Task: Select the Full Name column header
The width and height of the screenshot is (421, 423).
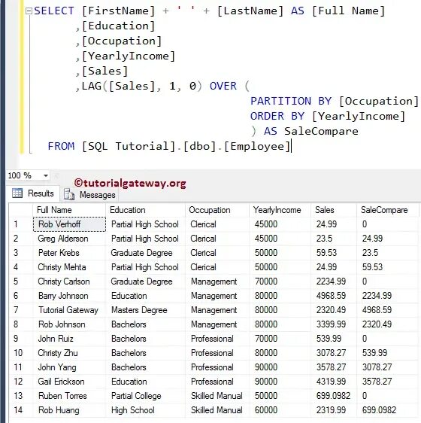Action: click(69, 210)
